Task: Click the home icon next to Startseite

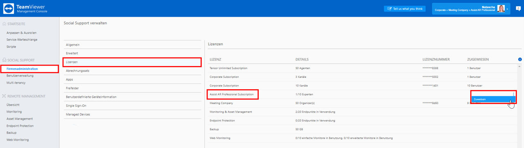Action: (5, 24)
